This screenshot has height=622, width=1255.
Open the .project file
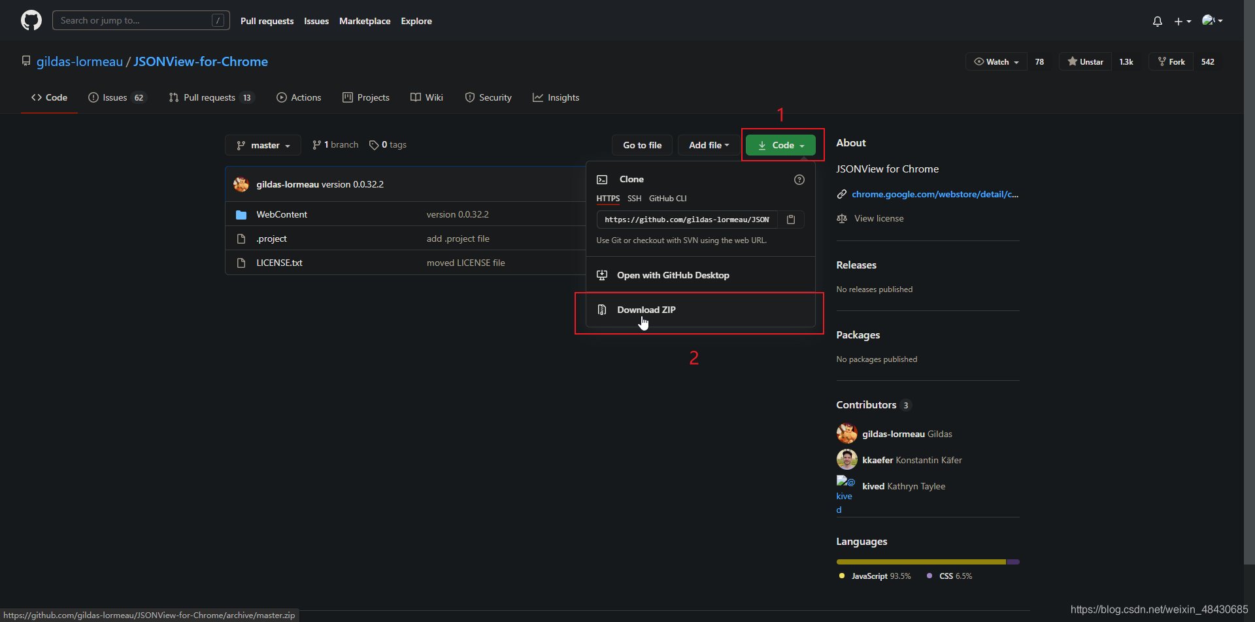(x=271, y=238)
